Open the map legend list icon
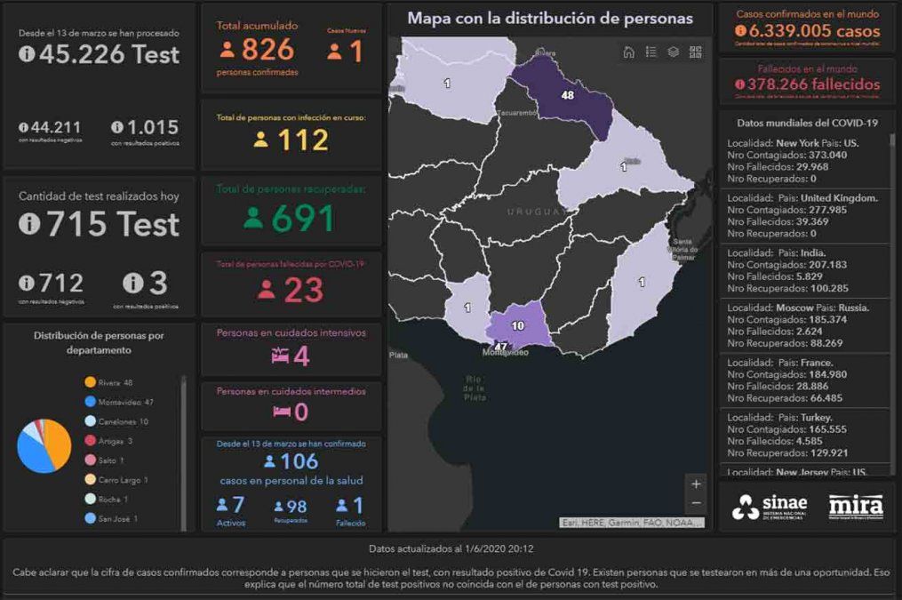The image size is (902, 600). coord(651,52)
